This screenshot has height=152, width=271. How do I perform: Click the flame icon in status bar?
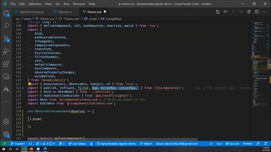click(x=91, y=144)
